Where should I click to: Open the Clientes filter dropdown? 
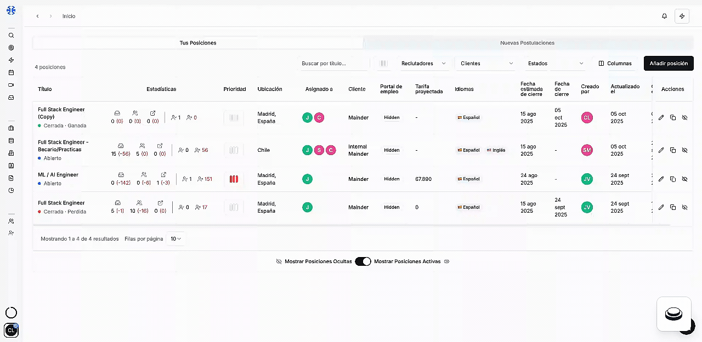[x=486, y=64]
